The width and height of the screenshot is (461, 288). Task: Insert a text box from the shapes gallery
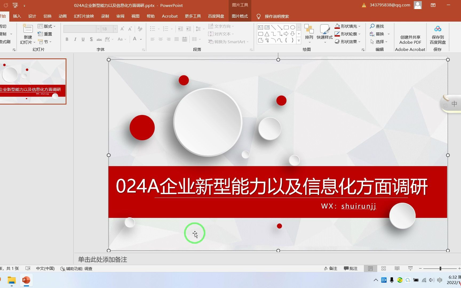[x=261, y=27]
